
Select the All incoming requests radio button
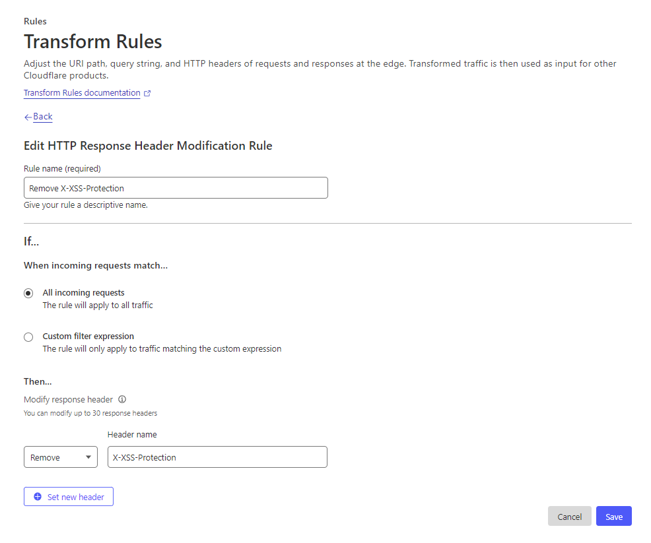28,294
